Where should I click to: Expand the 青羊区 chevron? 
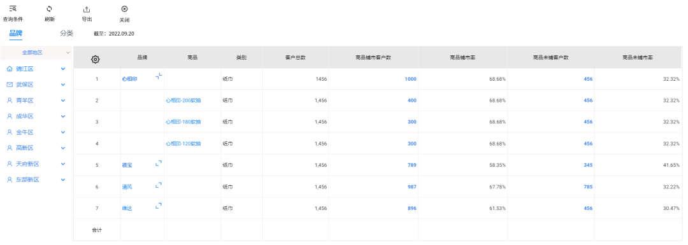(63, 101)
